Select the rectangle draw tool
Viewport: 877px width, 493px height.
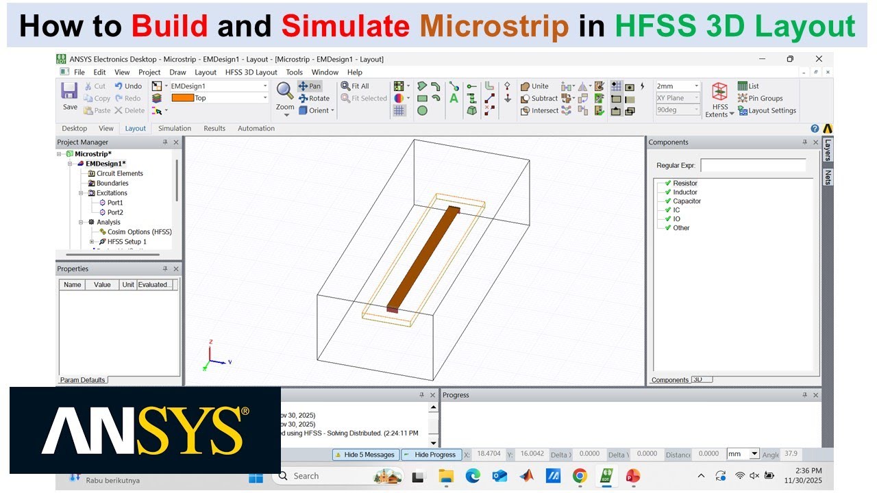point(422,99)
